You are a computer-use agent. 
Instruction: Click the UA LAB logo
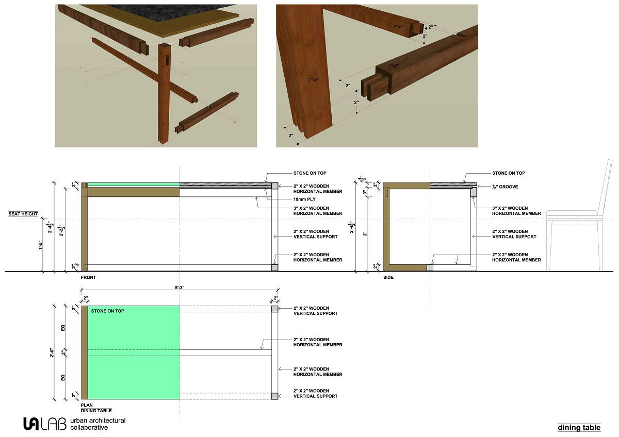tap(45, 424)
